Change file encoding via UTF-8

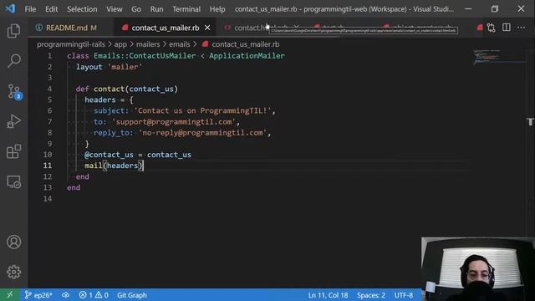tap(404, 295)
